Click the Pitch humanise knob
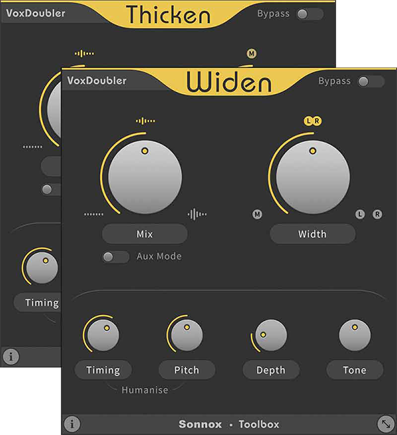 tap(187, 335)
